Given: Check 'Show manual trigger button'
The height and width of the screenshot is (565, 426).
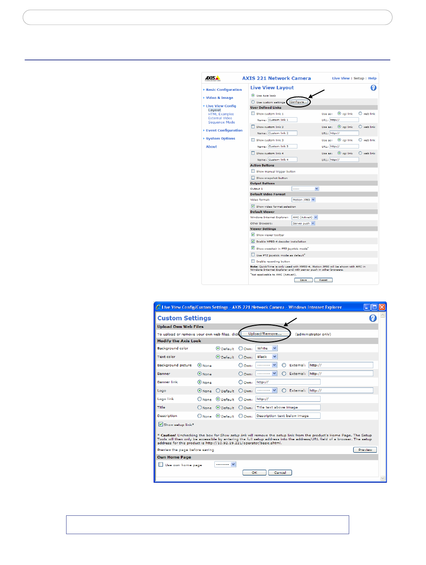Looking at the screenshot, I should 253,171.
